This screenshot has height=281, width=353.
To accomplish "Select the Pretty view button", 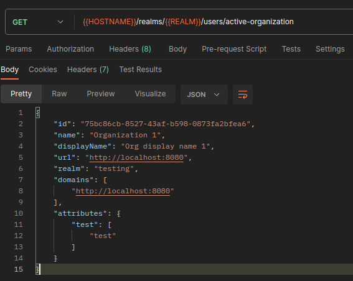I will [x=21, y=94].
